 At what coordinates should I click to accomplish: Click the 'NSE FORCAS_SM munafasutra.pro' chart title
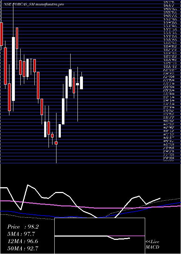point(34,4)
